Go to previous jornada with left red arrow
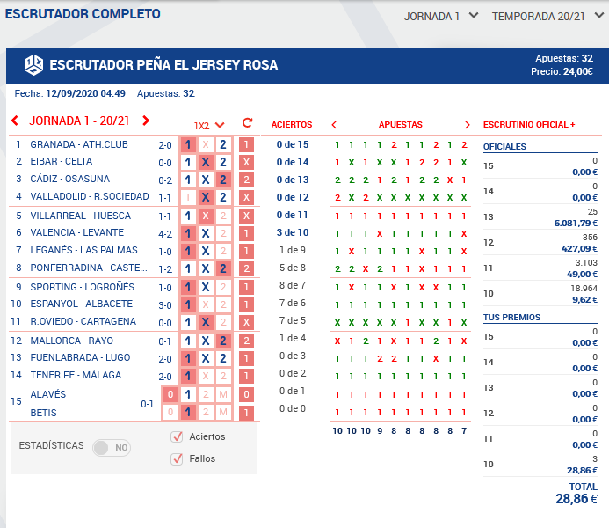The width and height of the screenshot is (609, 528). pyautogui.click(x=15, y=121)
